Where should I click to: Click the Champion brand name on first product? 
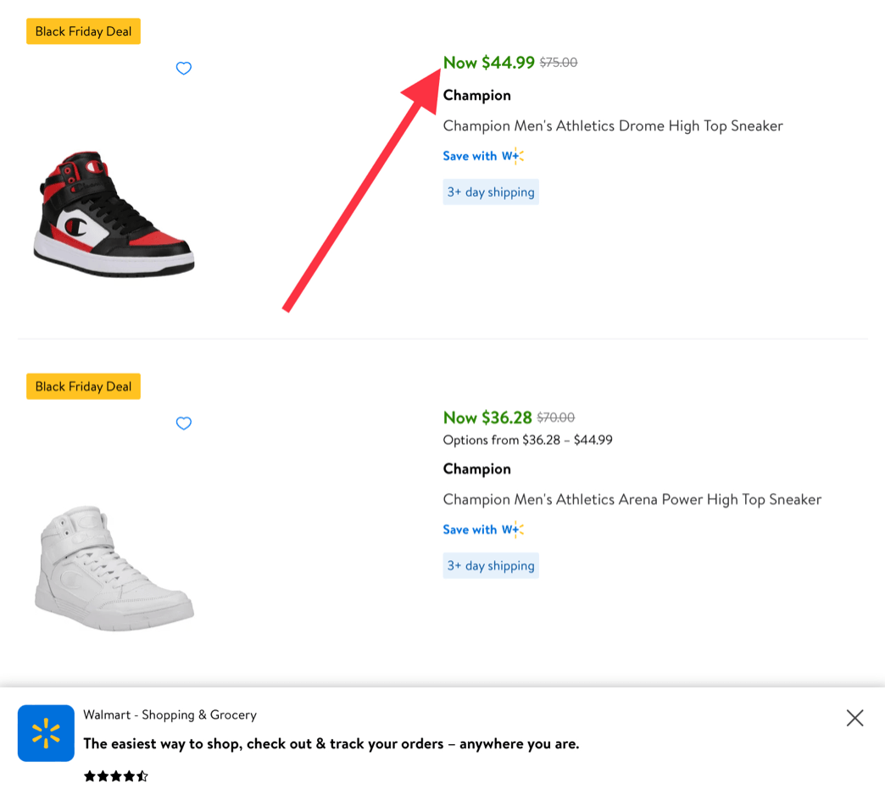(477, 96)
